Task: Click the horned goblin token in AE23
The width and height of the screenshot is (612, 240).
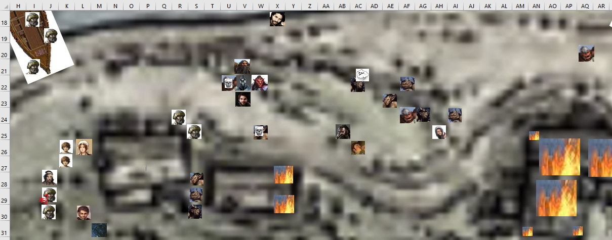Action: [x=390, y=101]
